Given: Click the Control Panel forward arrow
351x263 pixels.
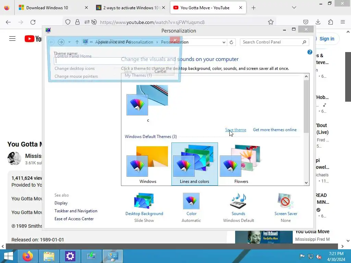Looking at the screenshot, I should pyautogui.click(x=61, y=42).
